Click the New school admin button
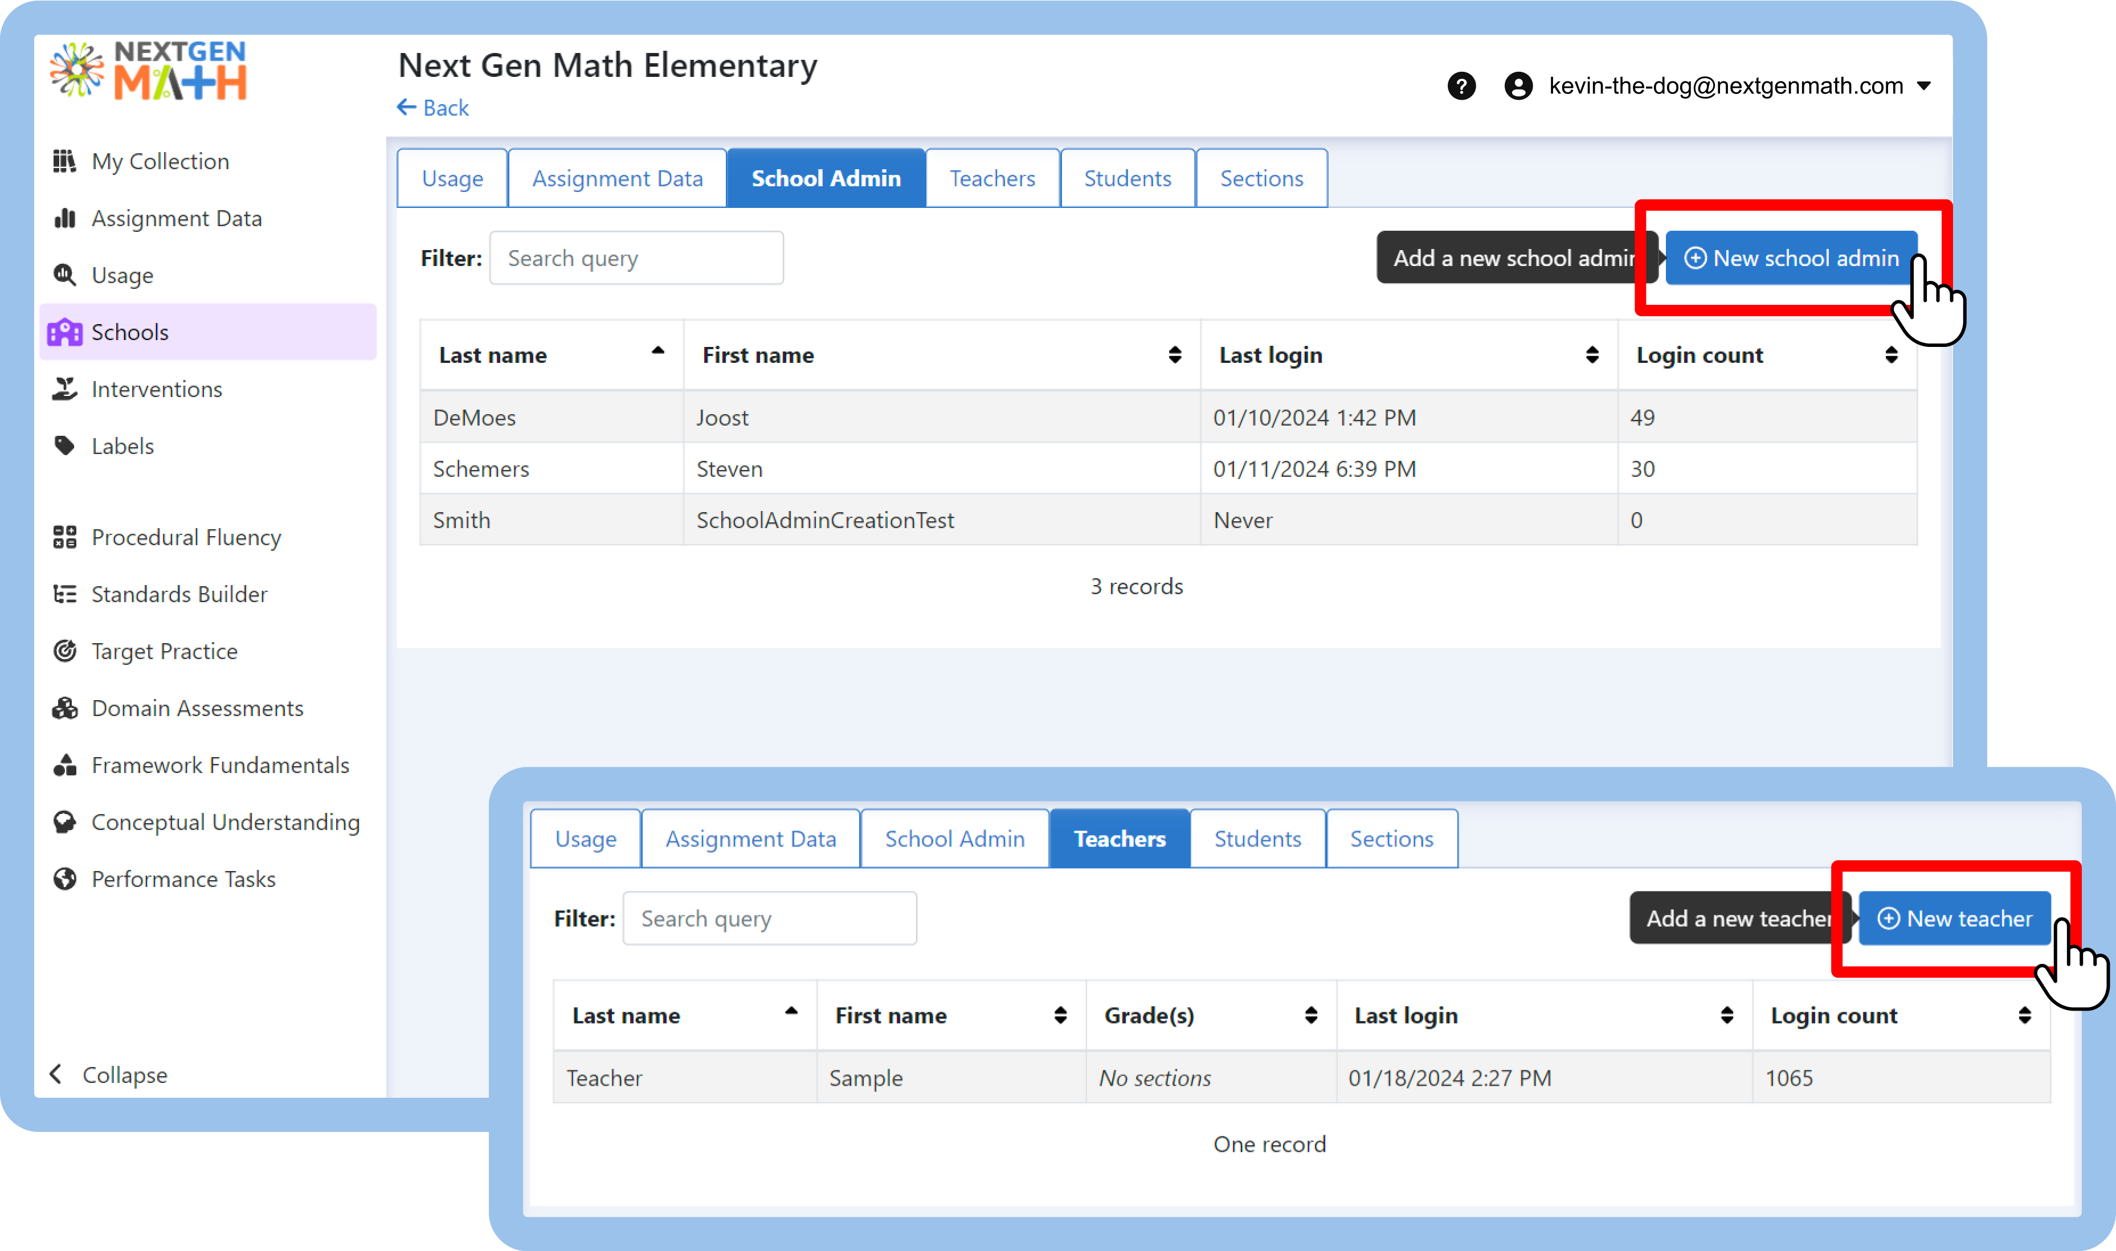 pos(1791,258)
